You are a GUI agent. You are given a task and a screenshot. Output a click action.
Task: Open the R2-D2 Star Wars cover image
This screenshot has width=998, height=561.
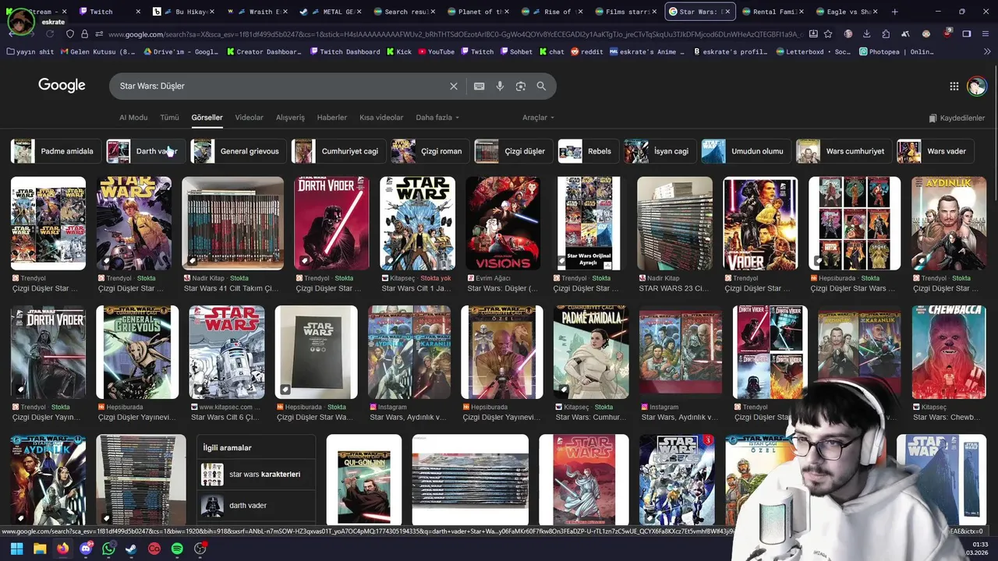coord(227,352)
